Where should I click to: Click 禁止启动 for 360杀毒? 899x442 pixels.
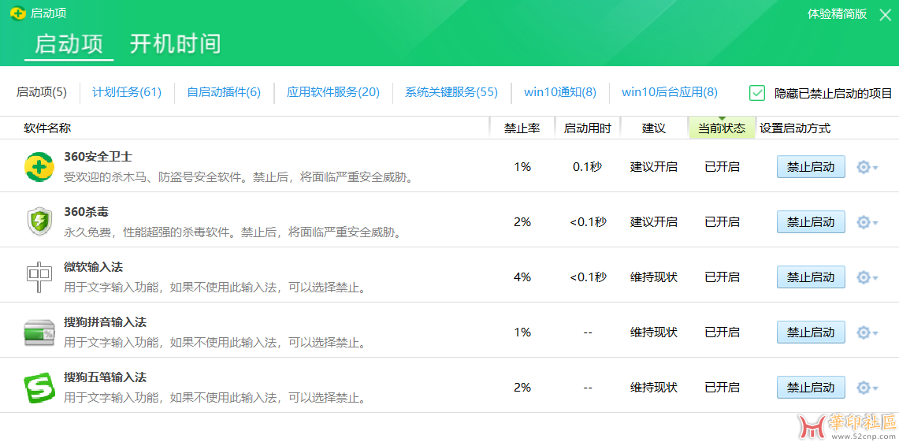811,222
